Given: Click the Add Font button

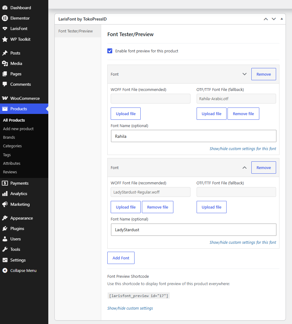Looking at the screenshot, I should click(121, 258).
